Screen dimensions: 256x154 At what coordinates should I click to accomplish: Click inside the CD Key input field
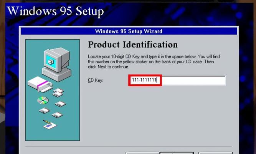click(178, 80)
